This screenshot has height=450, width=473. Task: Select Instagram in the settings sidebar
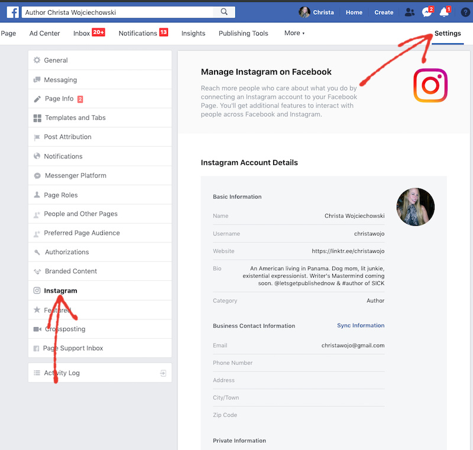[x=60, y=290]
